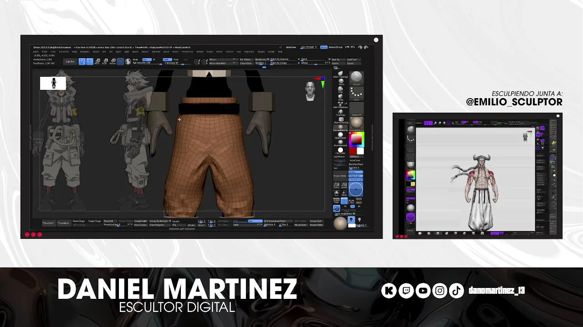Click the Close Holes button
Image resolution: width=583 pixels, height=327 pixels.
click(x=246, y=64)
